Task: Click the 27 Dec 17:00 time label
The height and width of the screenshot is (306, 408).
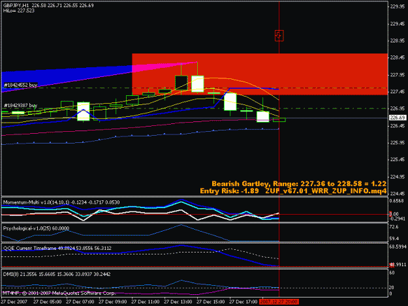Action: click(243, 302)
